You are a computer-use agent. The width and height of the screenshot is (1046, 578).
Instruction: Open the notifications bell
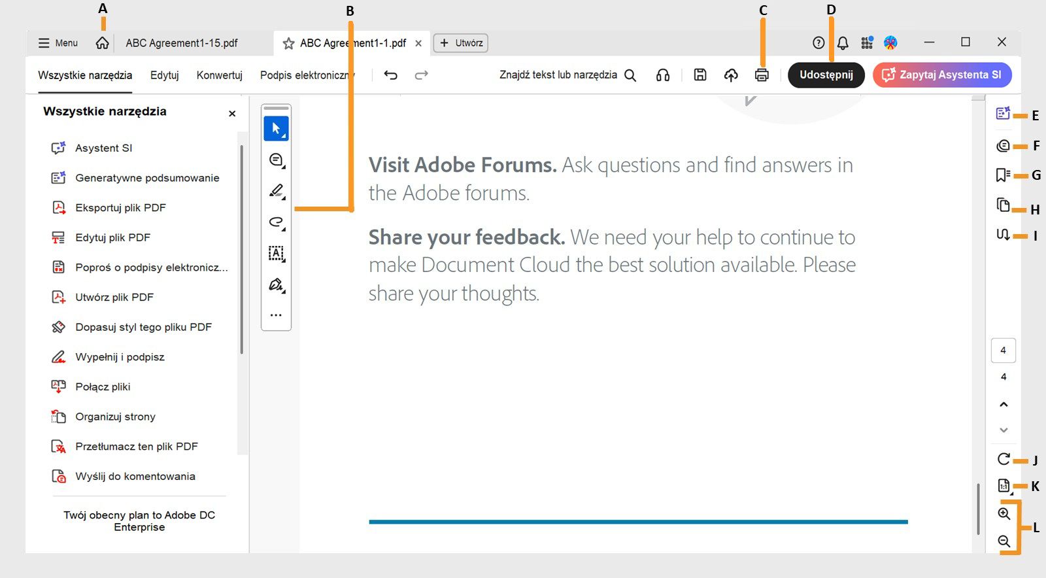coord(843,43)
